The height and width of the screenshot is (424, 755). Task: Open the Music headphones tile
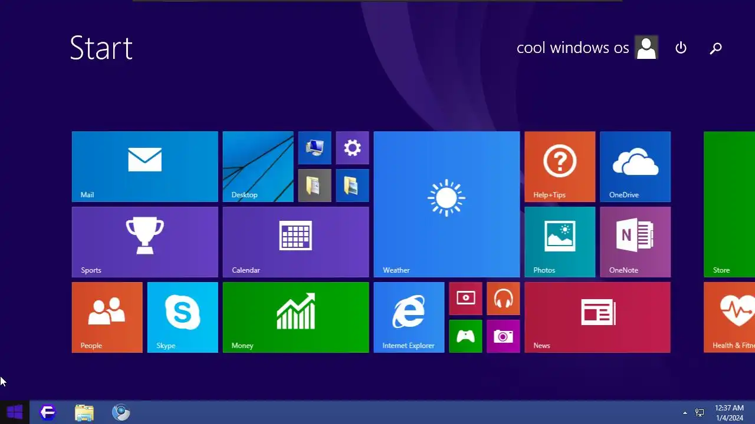click(503, 299)
